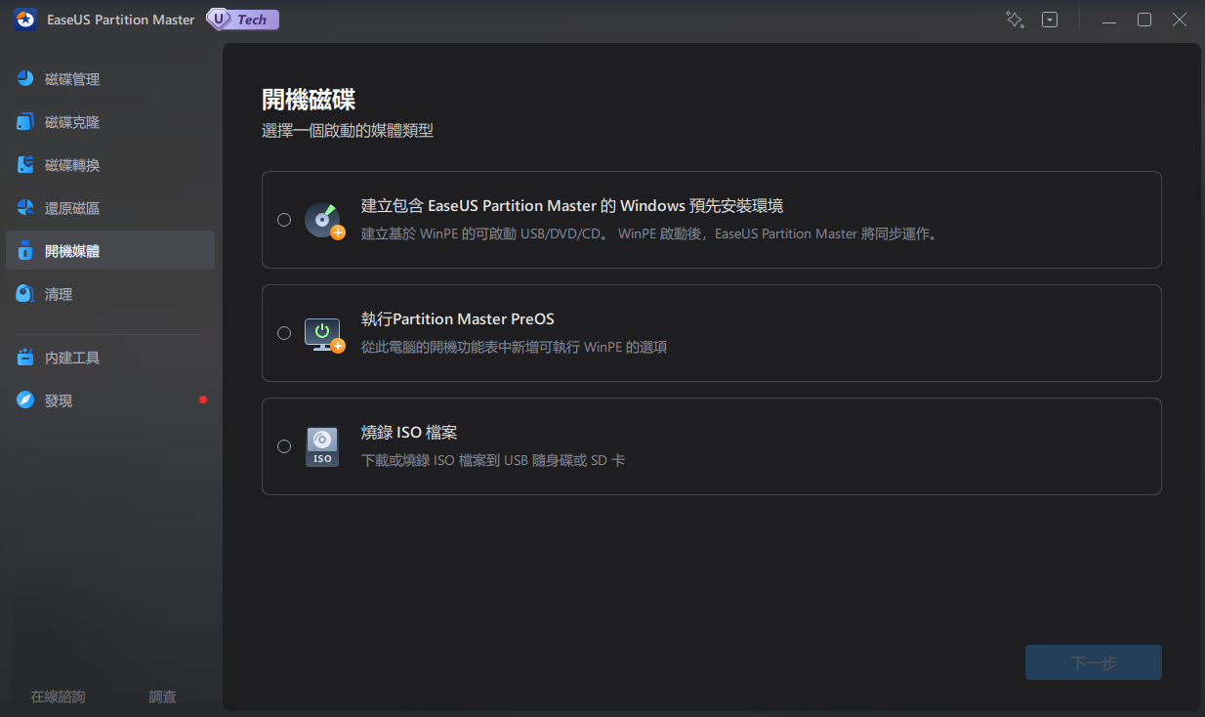Select the Windows 預先安裝環境 radio button
The height and width of the screenshot is (717, 1205).
[x=284, y=220]
